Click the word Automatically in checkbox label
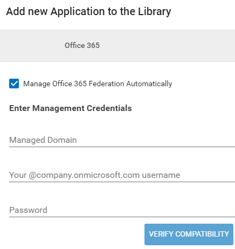 click(149, 84)
